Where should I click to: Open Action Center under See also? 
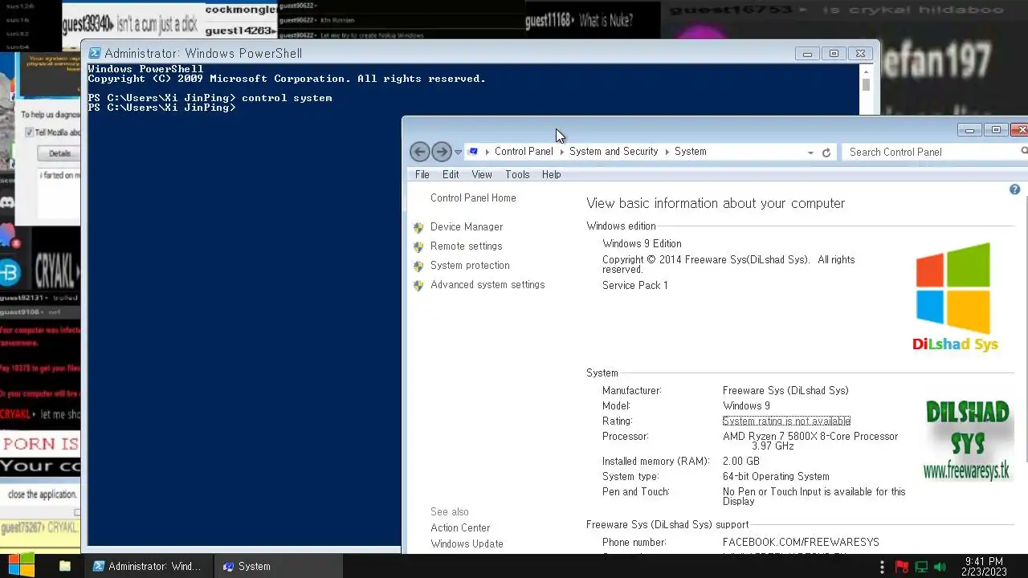pos(460,527)
